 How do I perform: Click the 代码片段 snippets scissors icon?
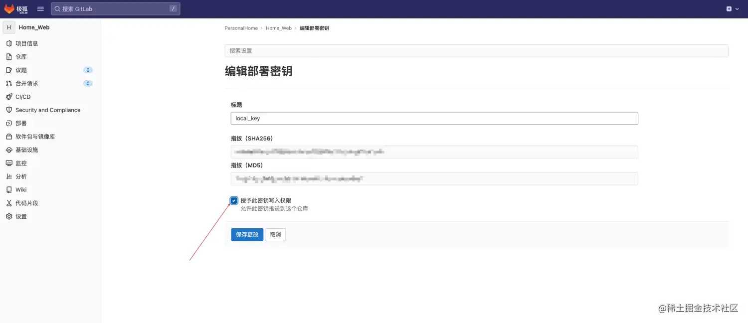(9, 203)
